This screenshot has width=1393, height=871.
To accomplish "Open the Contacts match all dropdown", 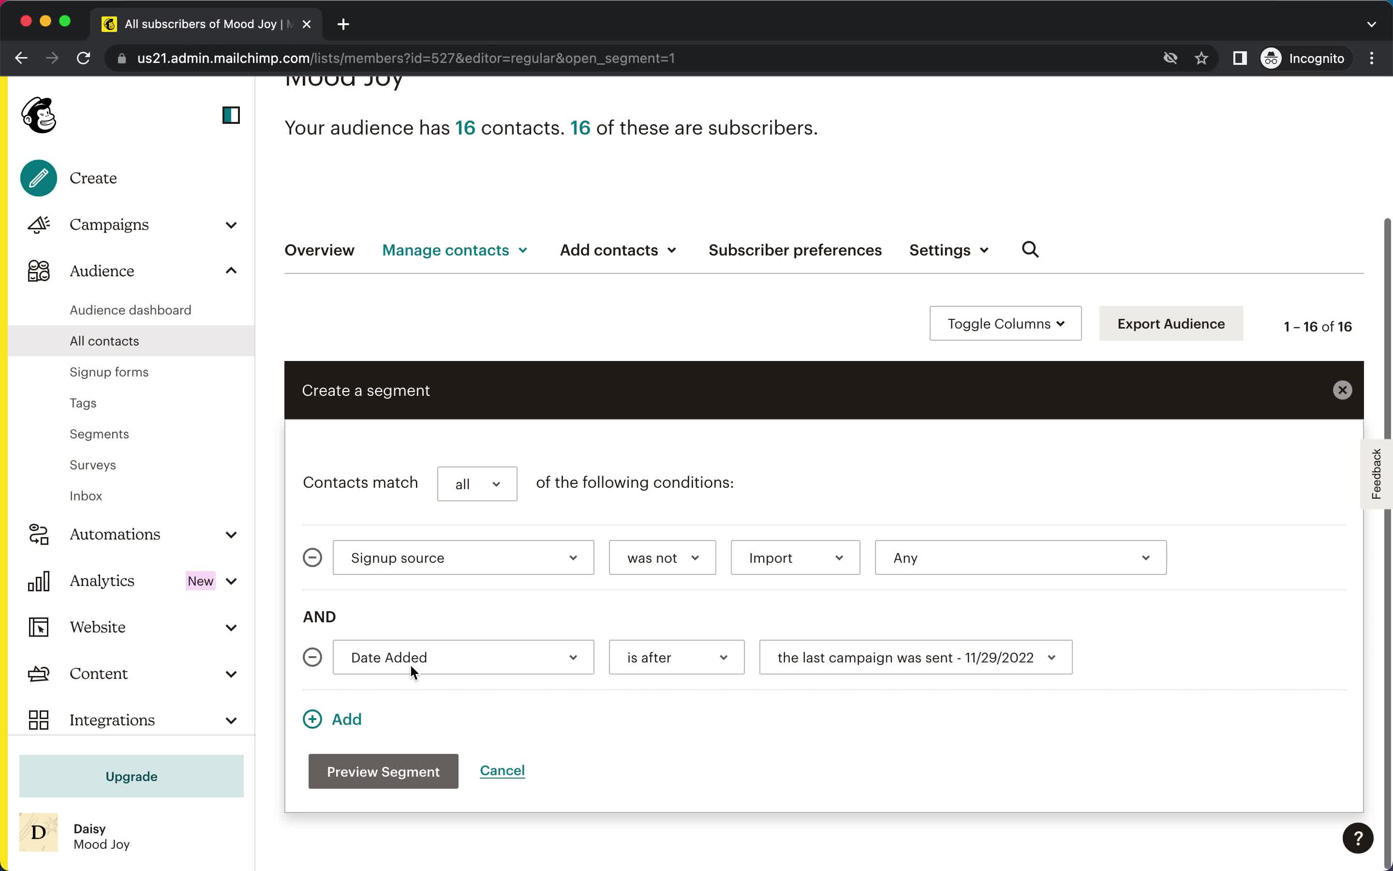I will click(x=477, y=484).
